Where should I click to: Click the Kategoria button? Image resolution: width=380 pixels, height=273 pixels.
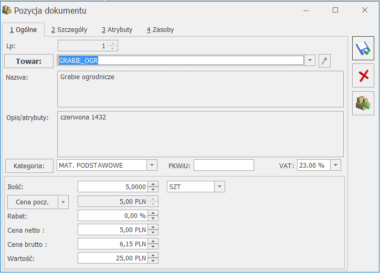point(29,166)
